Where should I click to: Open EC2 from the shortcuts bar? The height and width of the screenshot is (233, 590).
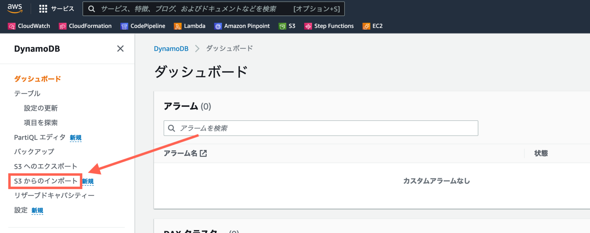pyautogui.click(x=372, y=26)
